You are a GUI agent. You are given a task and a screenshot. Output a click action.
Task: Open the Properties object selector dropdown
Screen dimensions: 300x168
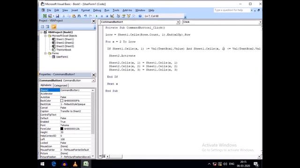(x=93, y=81)
